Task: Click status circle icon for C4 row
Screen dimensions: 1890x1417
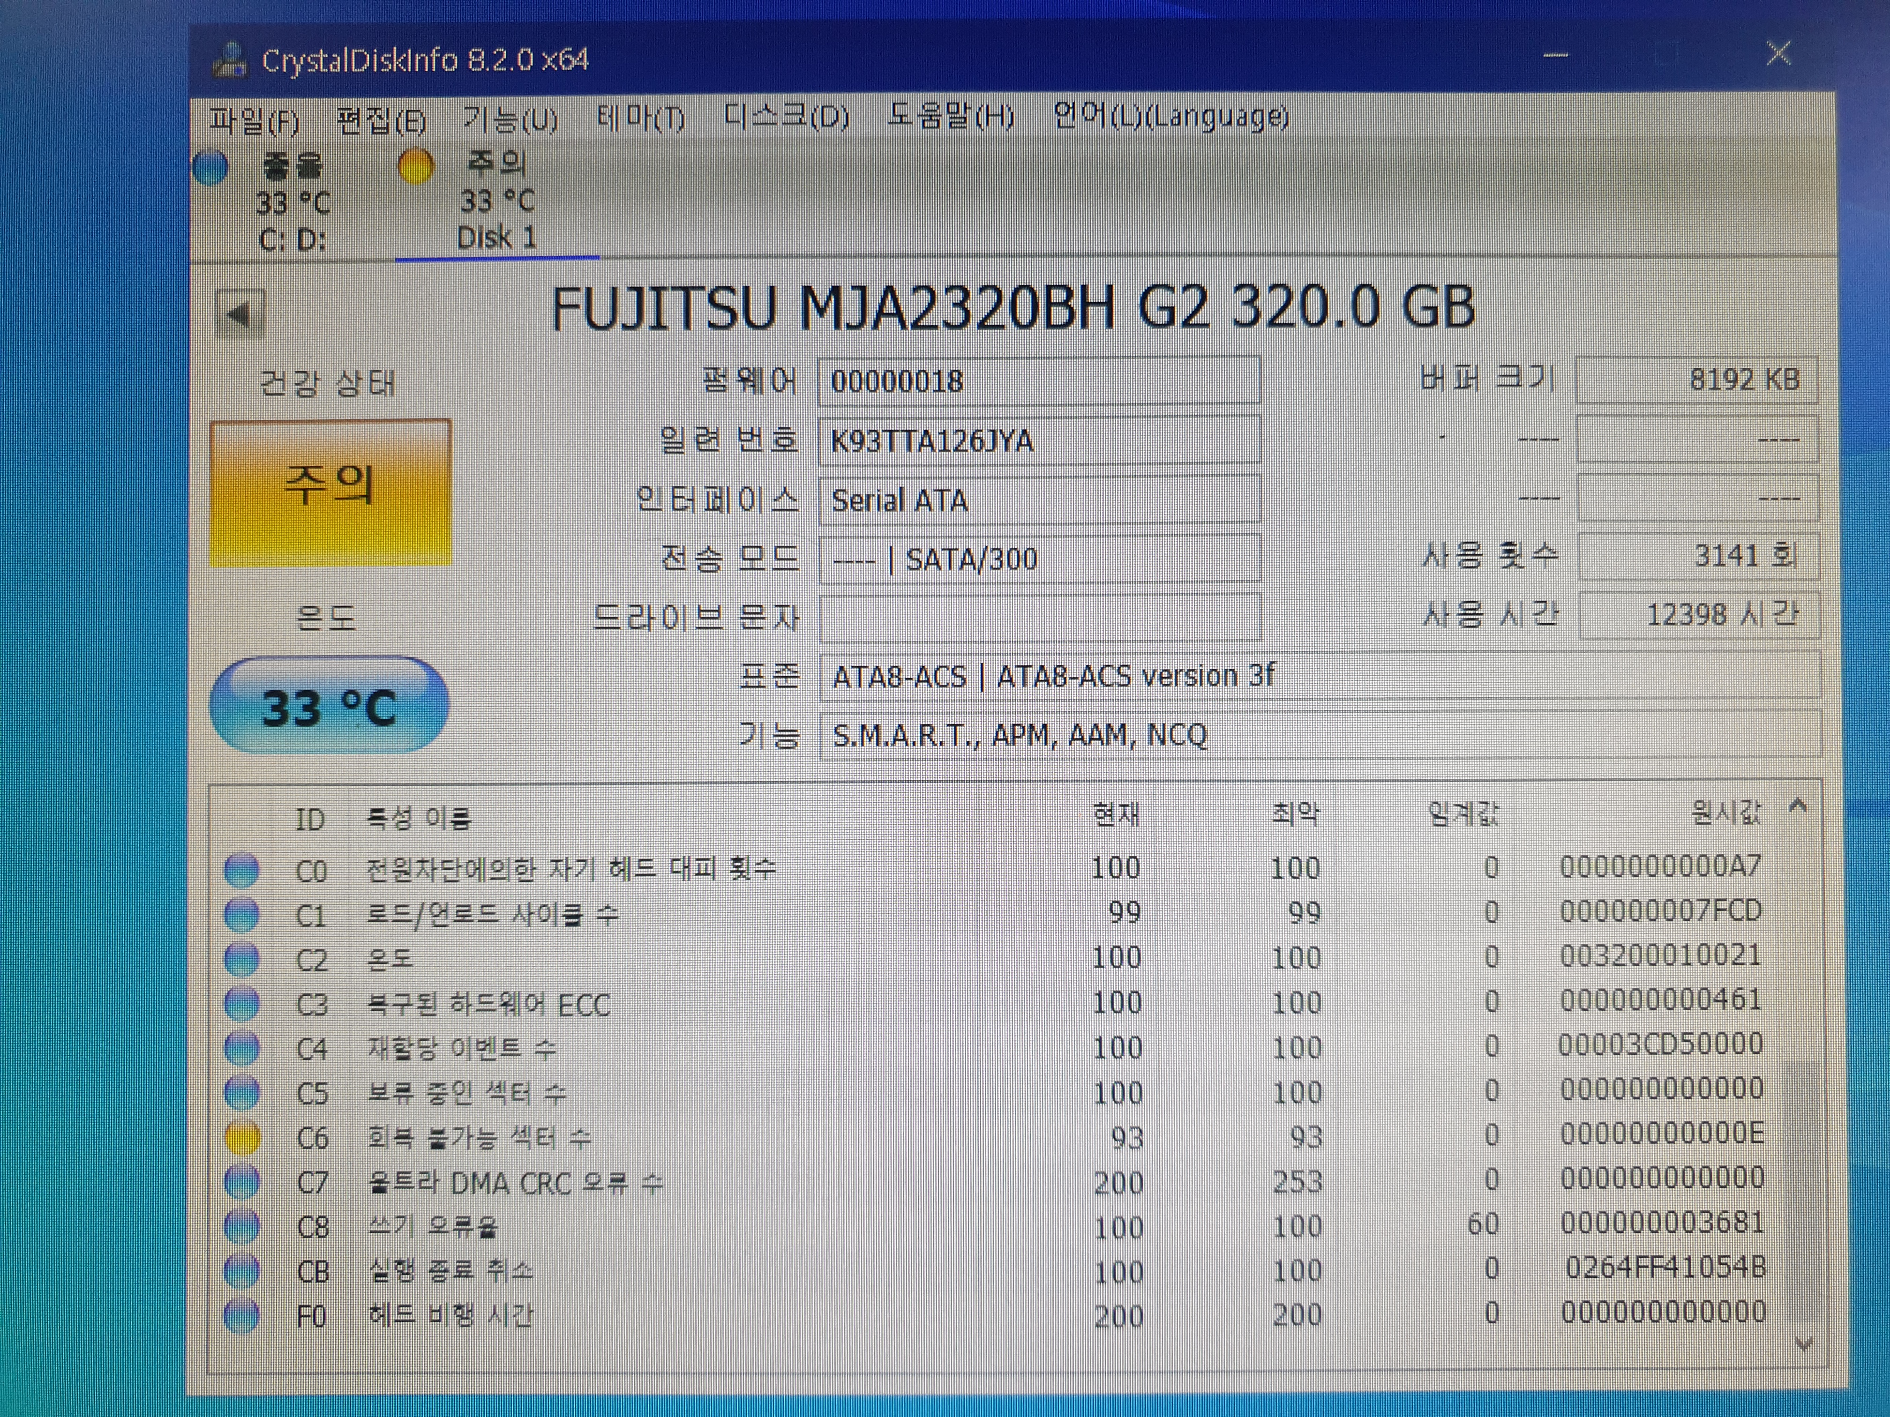Action: pos(241,1048)
